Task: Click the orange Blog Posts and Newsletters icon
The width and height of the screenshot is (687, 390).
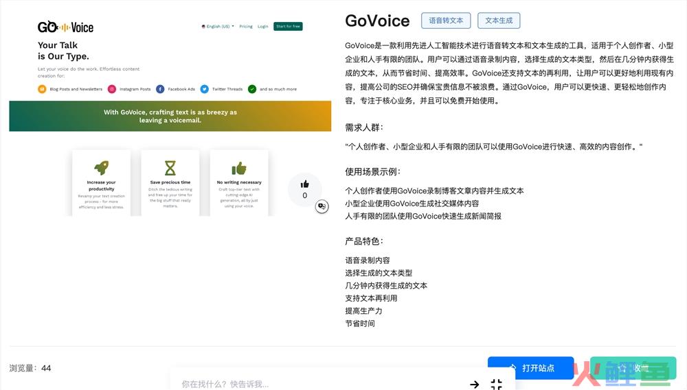Action: [x=42, y=89]
